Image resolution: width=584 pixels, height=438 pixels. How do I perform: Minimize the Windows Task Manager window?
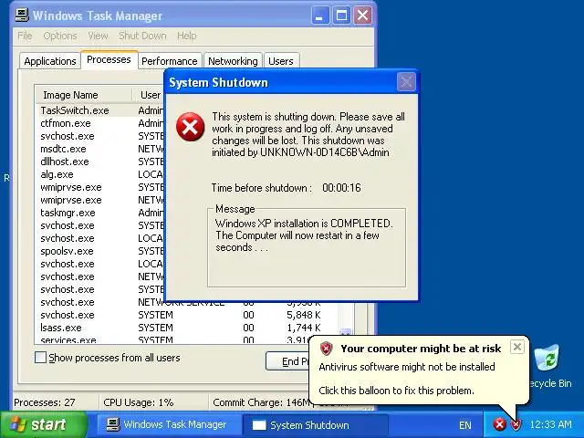[320, 16]
